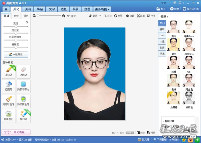Viewport: 201px width, 143px height.
Task: Select the 魔幻笔 magic pen tool
Action: pos(23,116)
